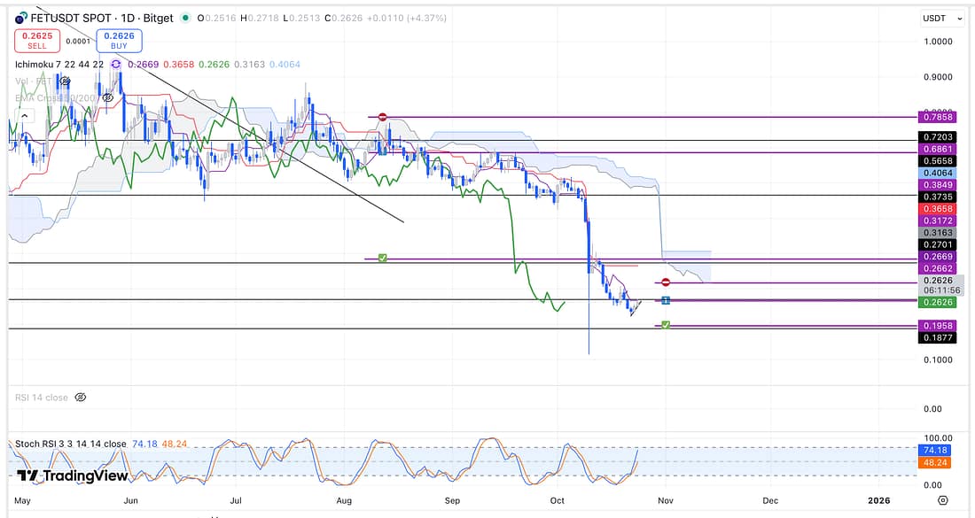This screenshot has width=975, height=518.
Task: Click the 0.7858 purple price label
Action: pos(938,117)
